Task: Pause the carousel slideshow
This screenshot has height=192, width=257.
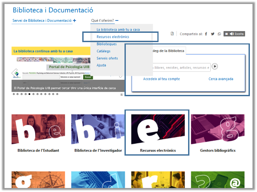Action: (x=121, y=94)
